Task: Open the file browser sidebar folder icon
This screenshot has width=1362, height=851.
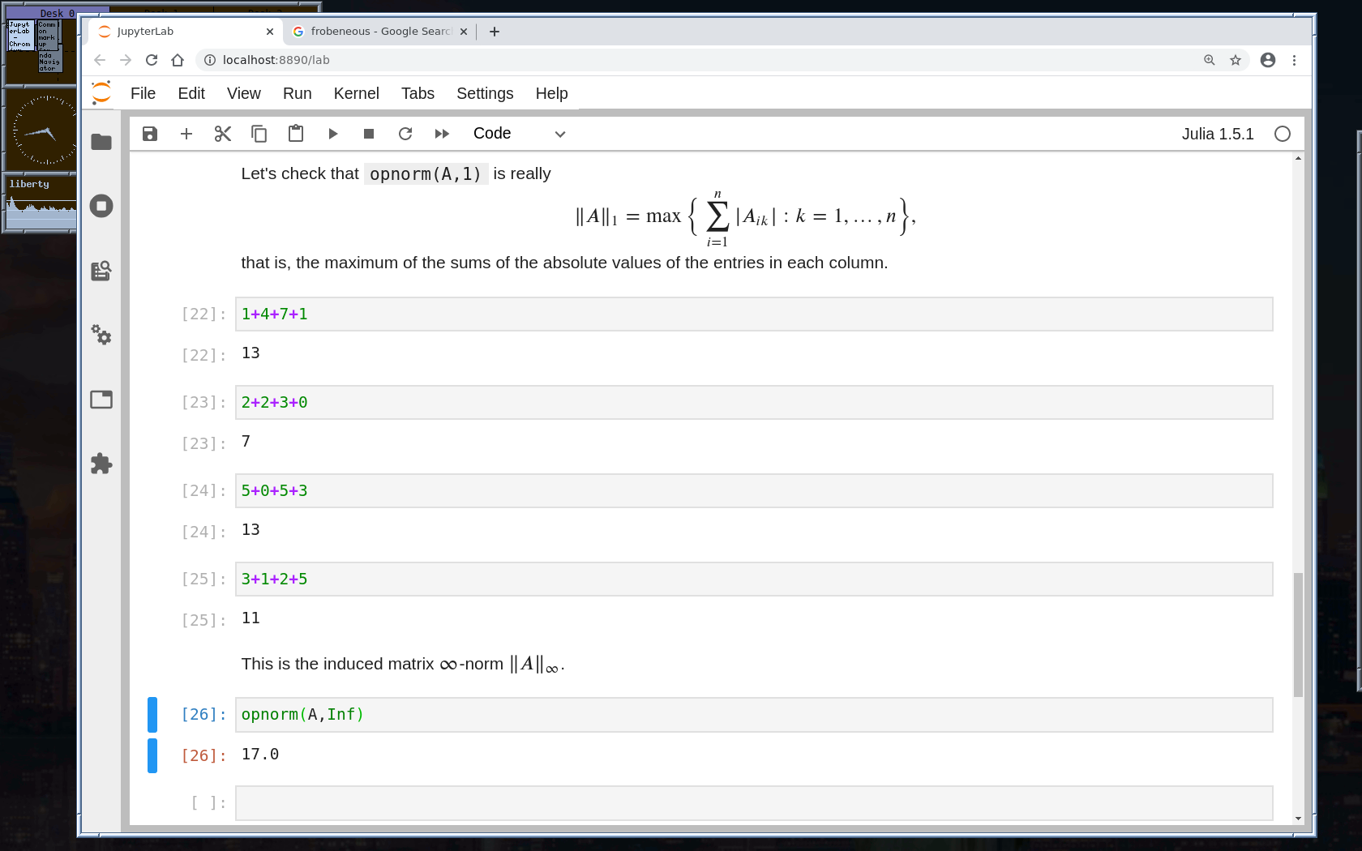Action: [x=101, y=142]
